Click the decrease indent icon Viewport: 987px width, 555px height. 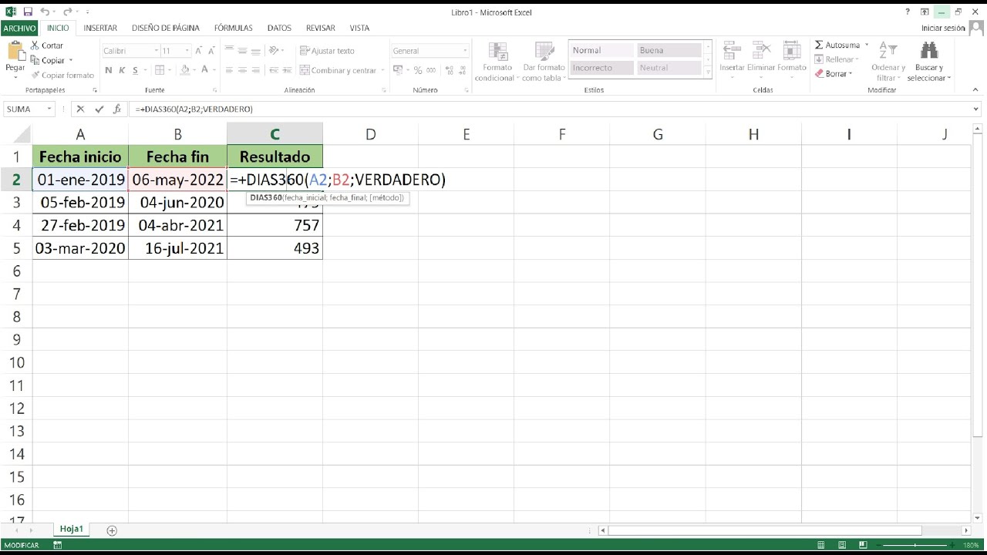(273, 70)
